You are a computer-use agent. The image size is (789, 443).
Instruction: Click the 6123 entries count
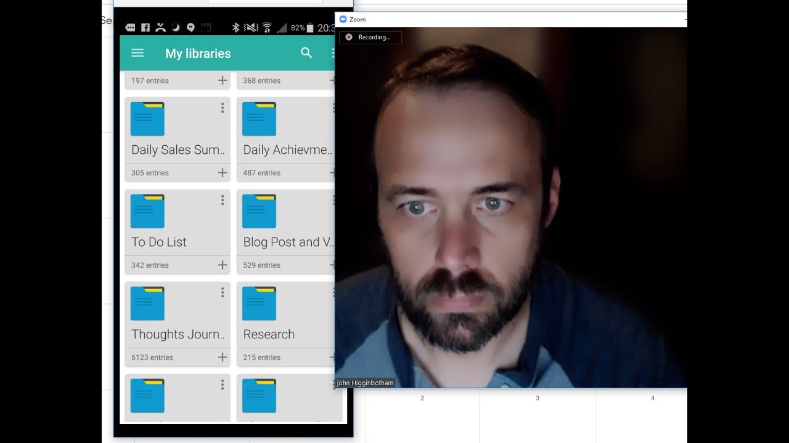pyautogui.click(x=152, y=357)
